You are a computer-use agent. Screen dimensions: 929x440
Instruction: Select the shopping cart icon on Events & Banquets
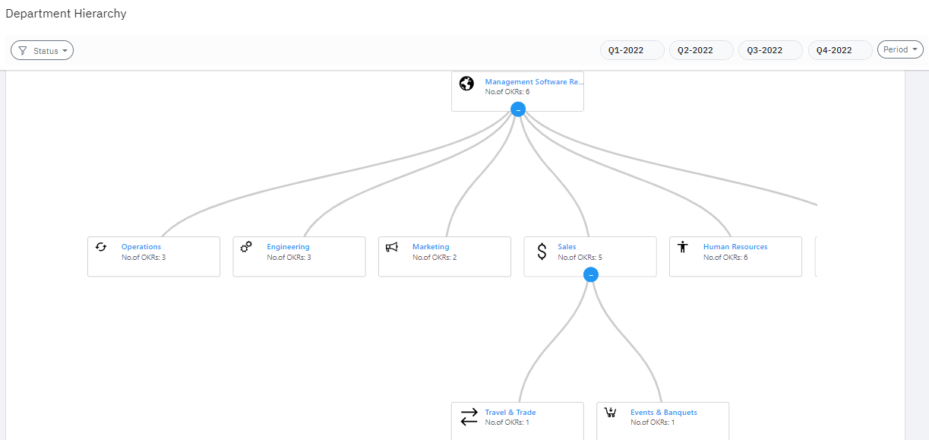[611, 413]
